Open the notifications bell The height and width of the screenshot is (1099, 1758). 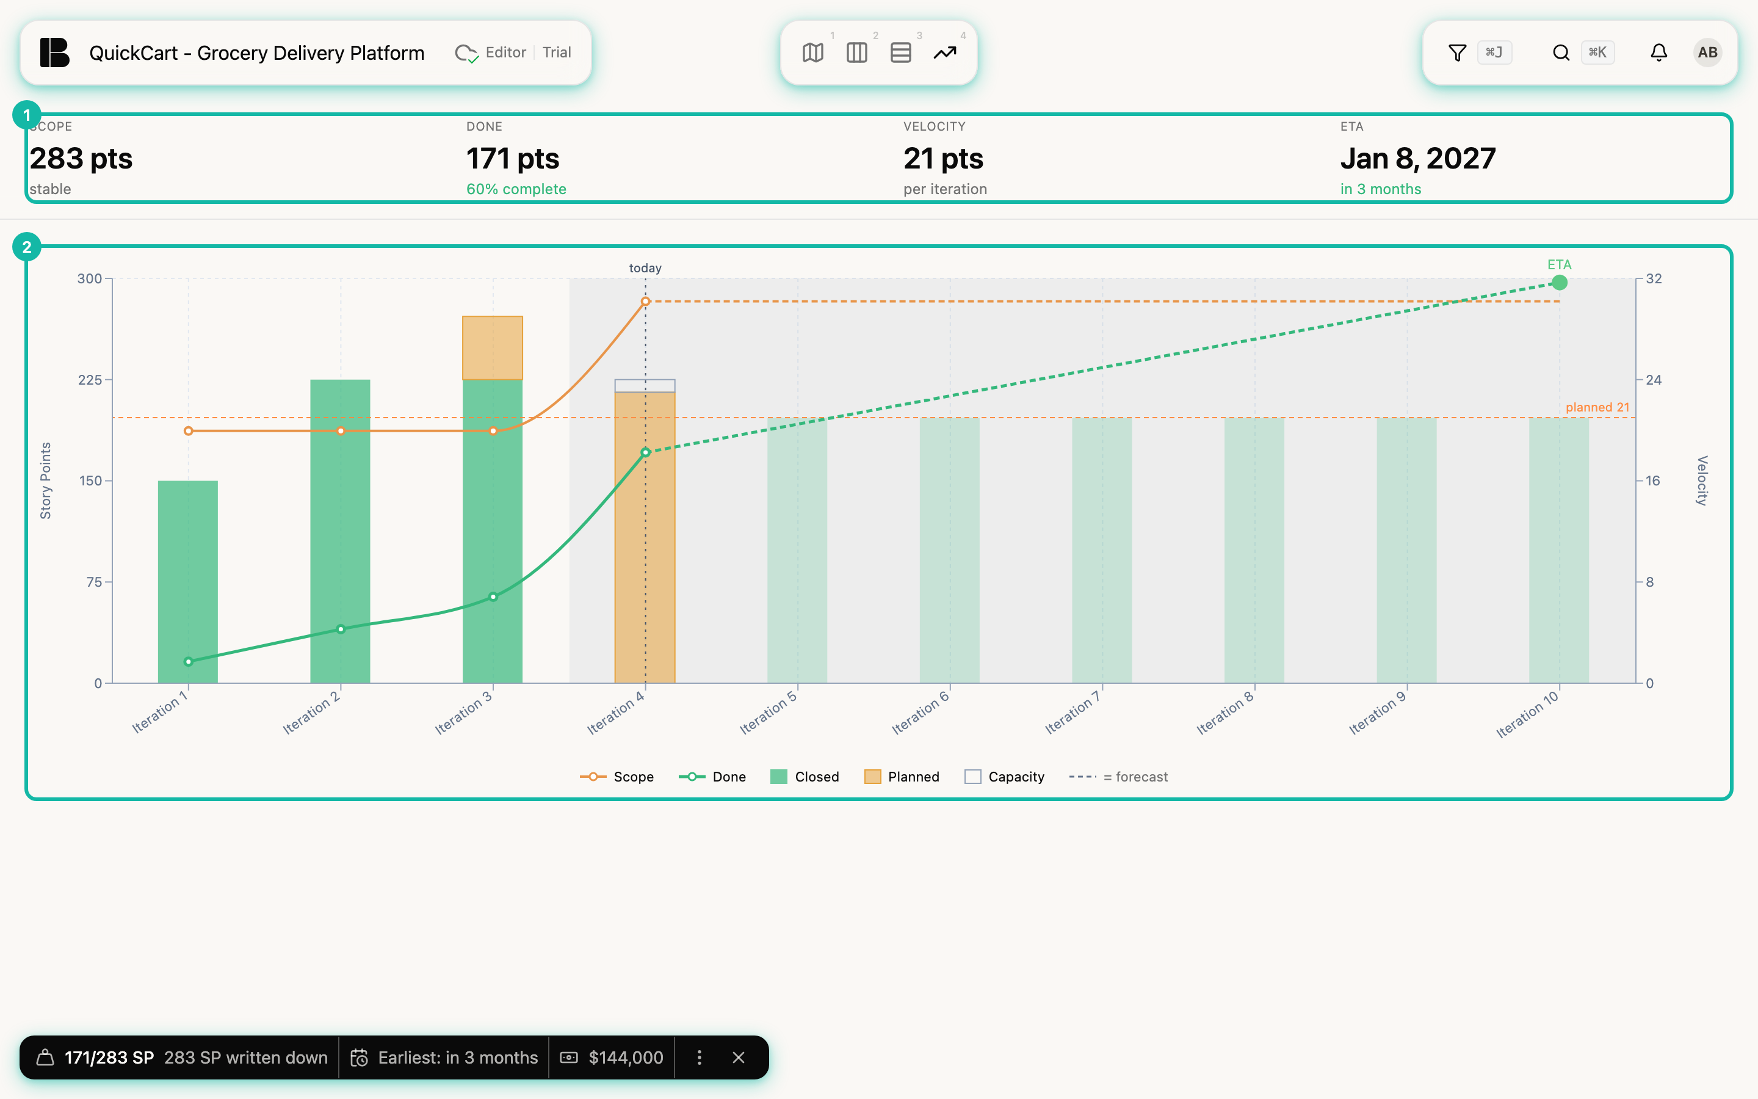1659,53
